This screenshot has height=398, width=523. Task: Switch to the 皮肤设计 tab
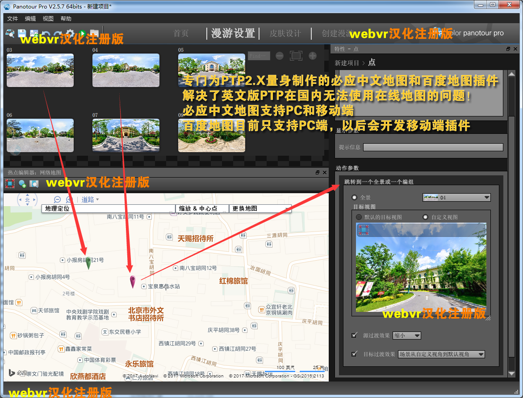coord(285,33)
